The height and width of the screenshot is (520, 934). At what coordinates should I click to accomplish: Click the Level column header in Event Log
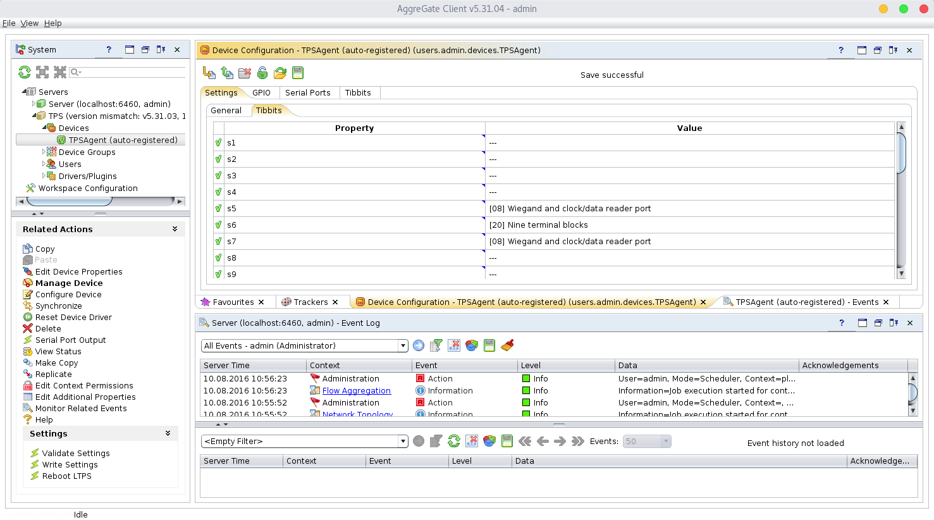(565, 365)
